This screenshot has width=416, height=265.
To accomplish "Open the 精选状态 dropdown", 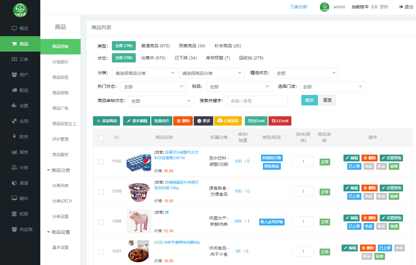I will pos(306,73).
